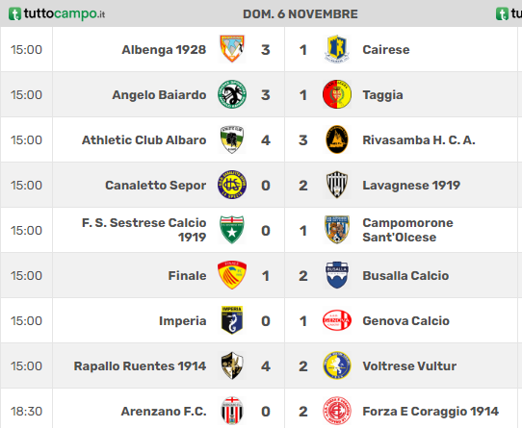The image size is (522, 428).
Task: Click the 18:30 match time cell
Action: (x=26, y=412)
